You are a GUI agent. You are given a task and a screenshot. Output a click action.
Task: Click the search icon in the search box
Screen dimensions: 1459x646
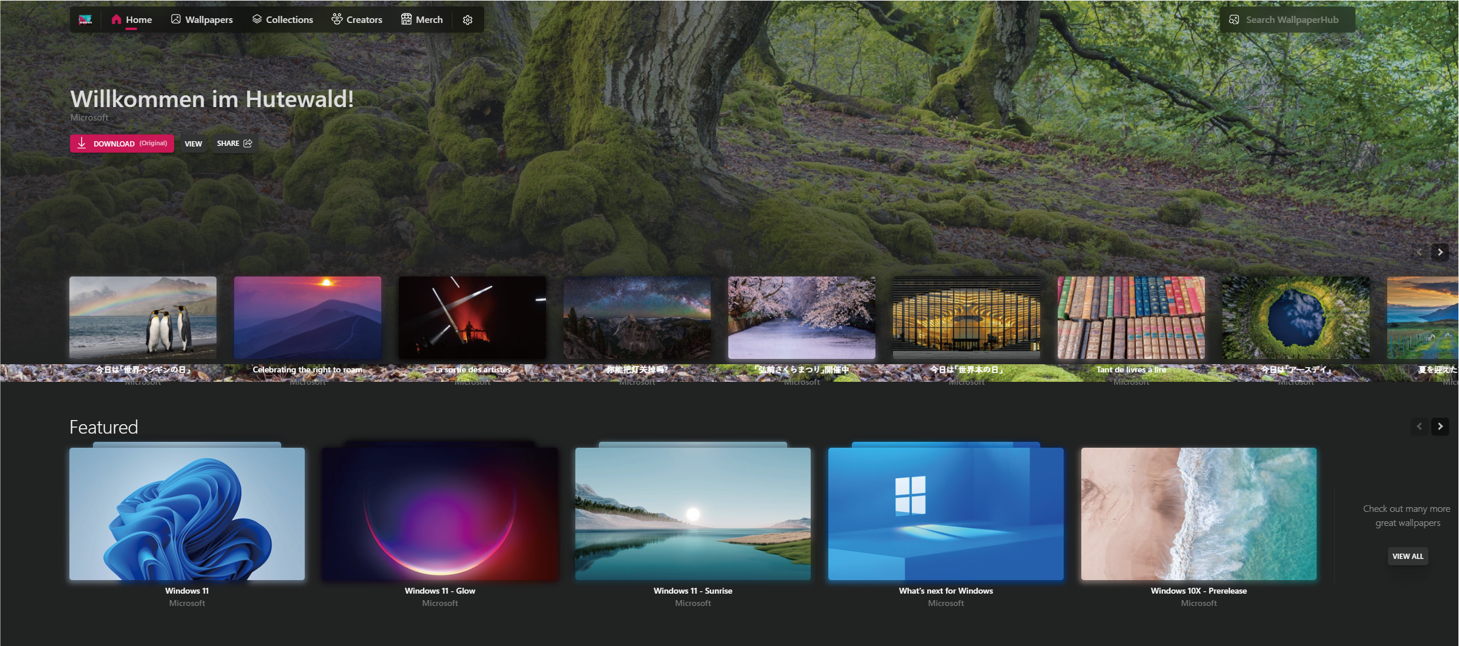(x=1234, y=19)
